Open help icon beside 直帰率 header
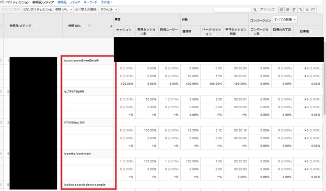Image resolution: width=326 pixels, height=191 pixels. (195, 31)
